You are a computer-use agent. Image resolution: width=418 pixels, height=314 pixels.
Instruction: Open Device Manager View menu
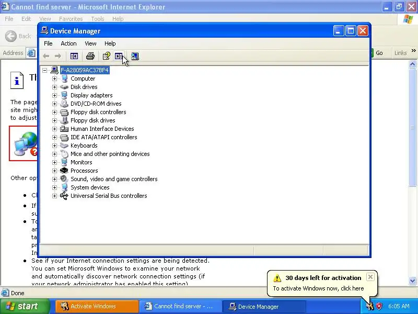pyautogui.click(x=90, y=43)
